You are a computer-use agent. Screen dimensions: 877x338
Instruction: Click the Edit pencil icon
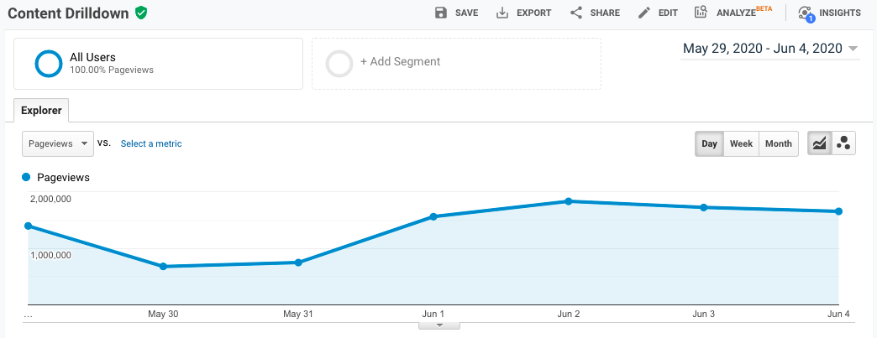pos(644,13)
